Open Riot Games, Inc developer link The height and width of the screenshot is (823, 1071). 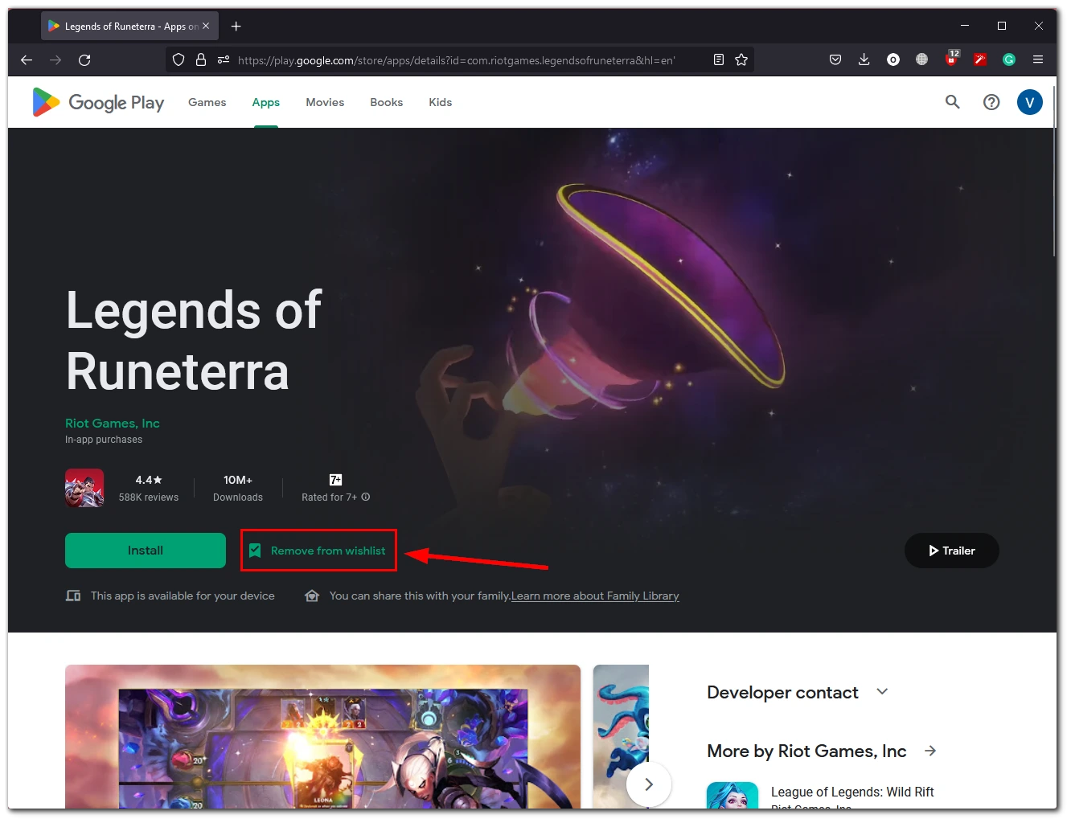[x=113, y=423]
